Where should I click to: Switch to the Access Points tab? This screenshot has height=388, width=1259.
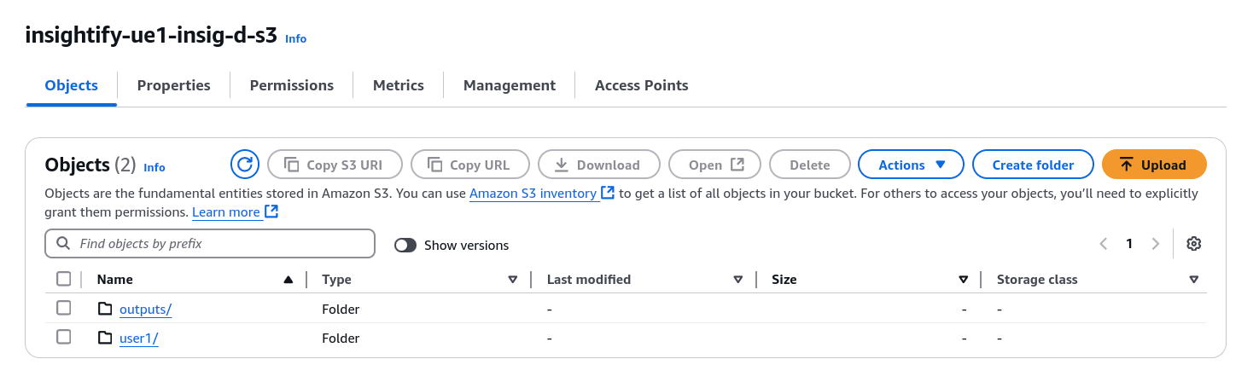pos(642,85)
